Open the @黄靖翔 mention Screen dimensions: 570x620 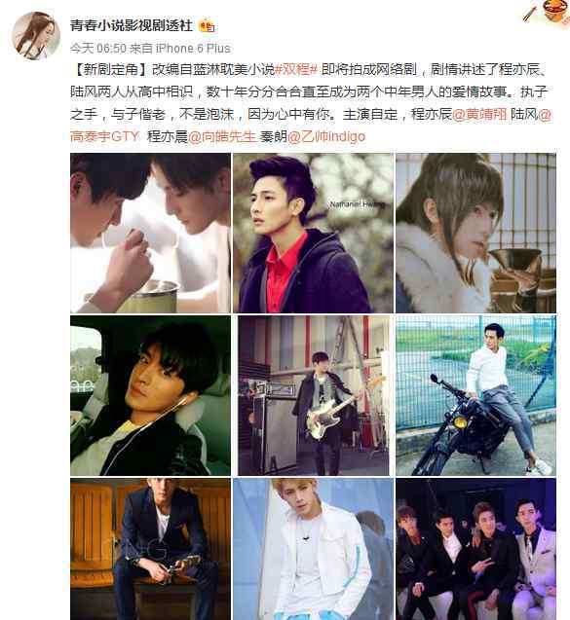pos(479,114)
